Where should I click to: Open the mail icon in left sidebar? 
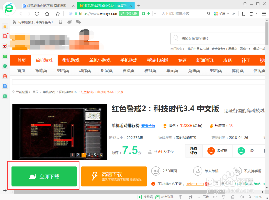pyautogui.click(x=5, y=56)
